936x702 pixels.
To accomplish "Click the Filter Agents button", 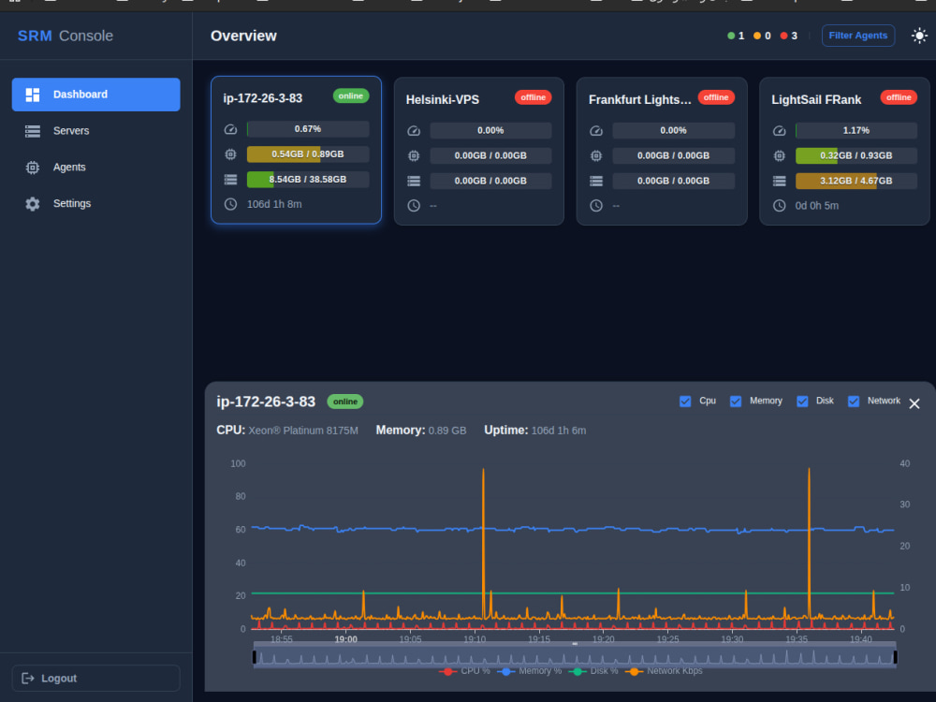I will point(857,36).
